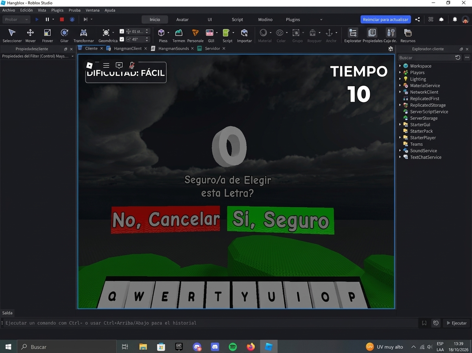Viewport: 472px width, 353px height.
Task: Select ServerScriptService in Explorer
Action: tap(429, 111)
